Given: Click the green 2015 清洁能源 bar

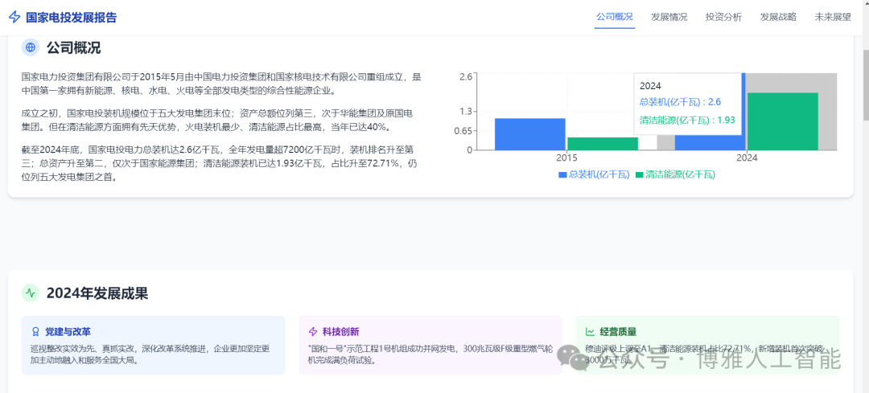Looking at the screenshot, I should [603, 144].
